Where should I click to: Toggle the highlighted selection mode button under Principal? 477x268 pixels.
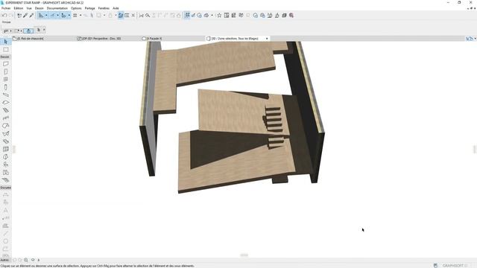coord(28,31)
